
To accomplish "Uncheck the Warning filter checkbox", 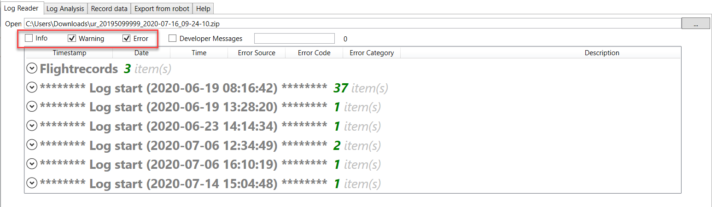I will pyautogui.click(x=72, y=38).
